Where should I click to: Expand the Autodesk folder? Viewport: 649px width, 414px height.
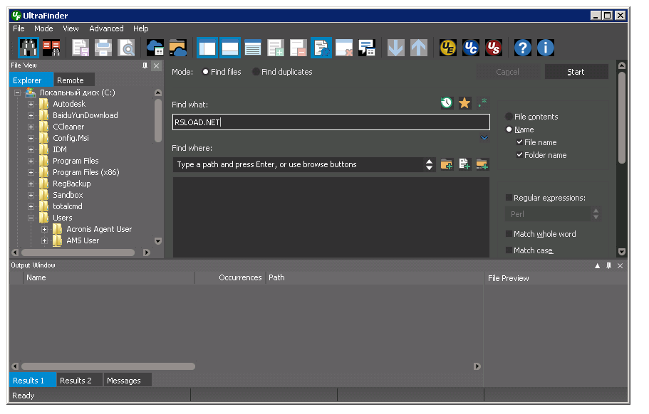[31, 104]
